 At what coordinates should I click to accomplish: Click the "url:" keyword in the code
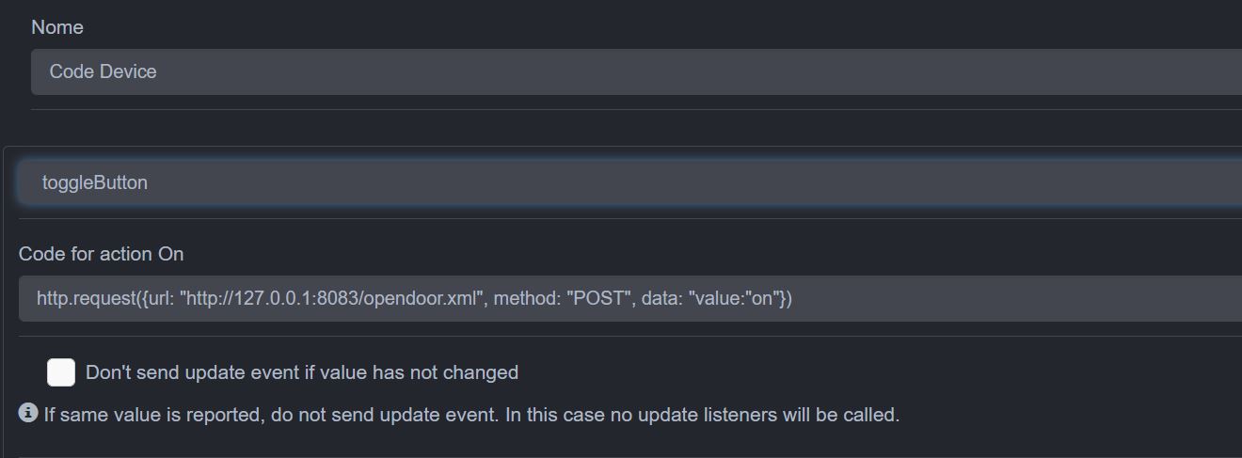(164, 299)
